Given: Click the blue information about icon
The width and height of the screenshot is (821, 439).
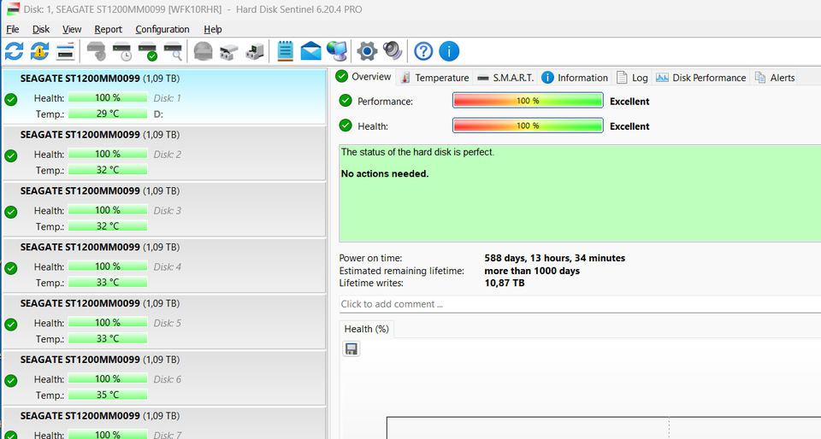Looking at the screenshot, I should pyautogui.click(x=449, y=51).
